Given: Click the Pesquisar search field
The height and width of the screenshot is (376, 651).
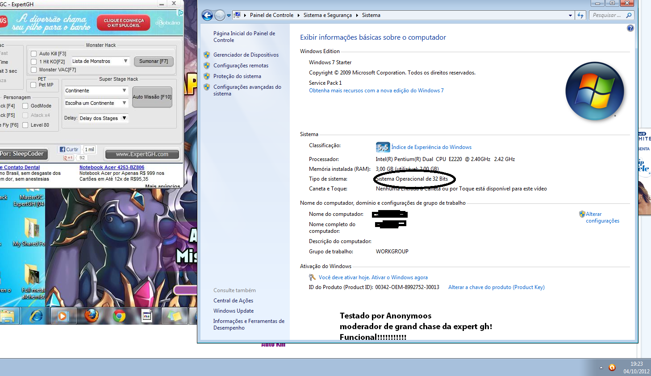Looking at the screenshot, I should click(x=607, y=15).
